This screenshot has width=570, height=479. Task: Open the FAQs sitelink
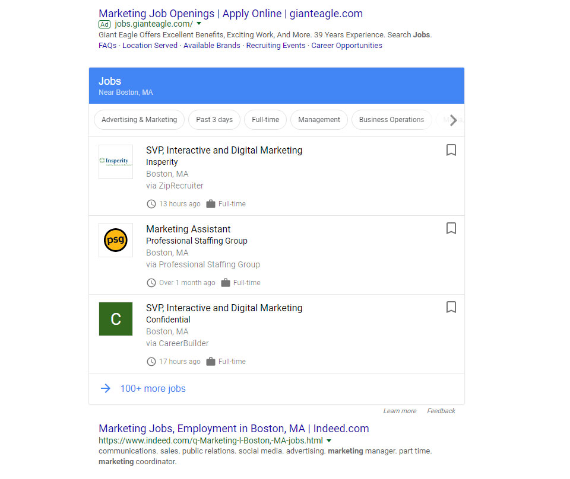[x=107, y=46]
